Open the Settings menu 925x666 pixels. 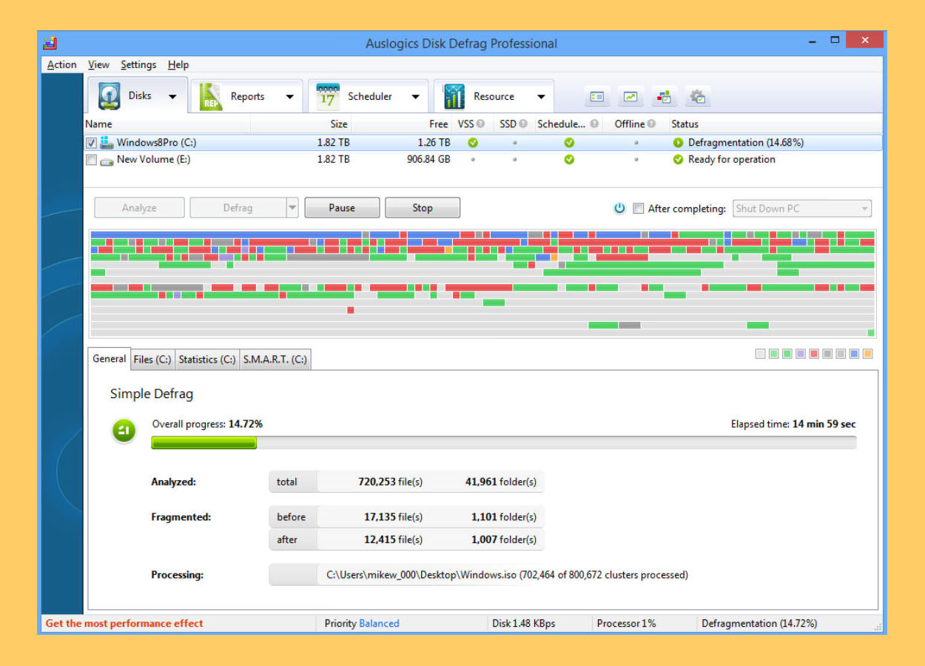(x=138, y=65)
